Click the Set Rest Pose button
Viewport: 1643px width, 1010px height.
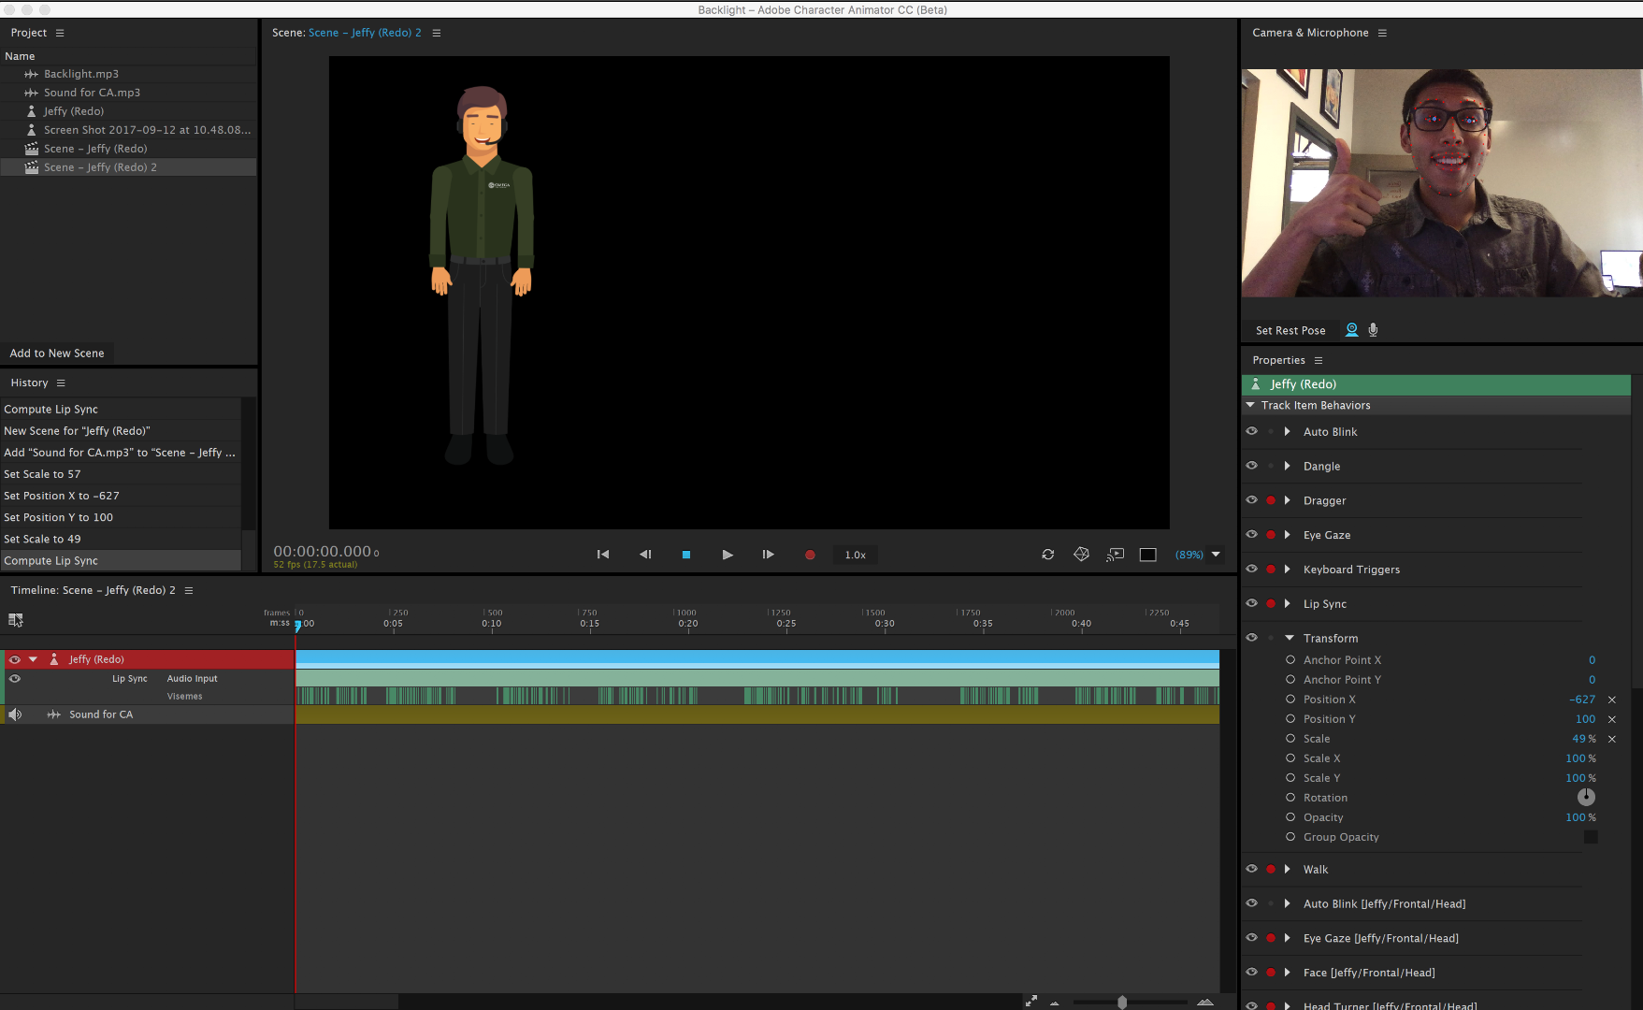tap(1290, 330)
